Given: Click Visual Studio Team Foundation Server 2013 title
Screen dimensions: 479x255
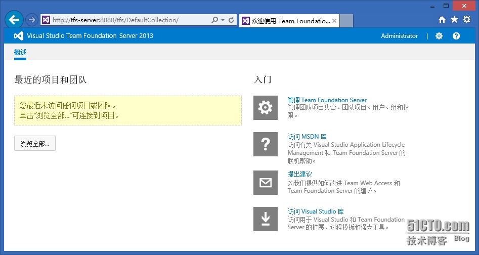Looking at the screenshot, I should coord(90,36).
